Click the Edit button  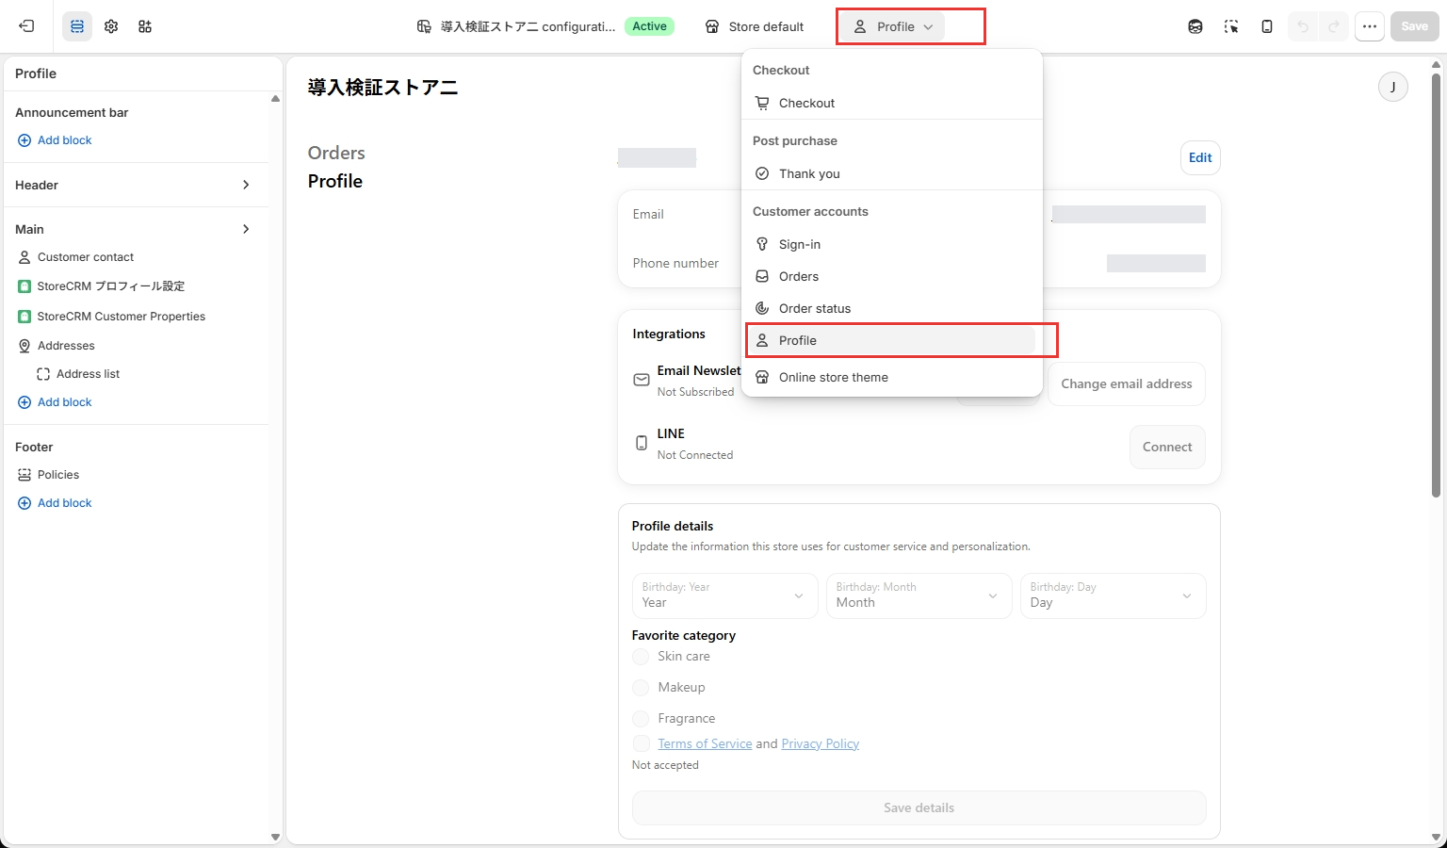pyautogui.click(x=1200, y=157)
